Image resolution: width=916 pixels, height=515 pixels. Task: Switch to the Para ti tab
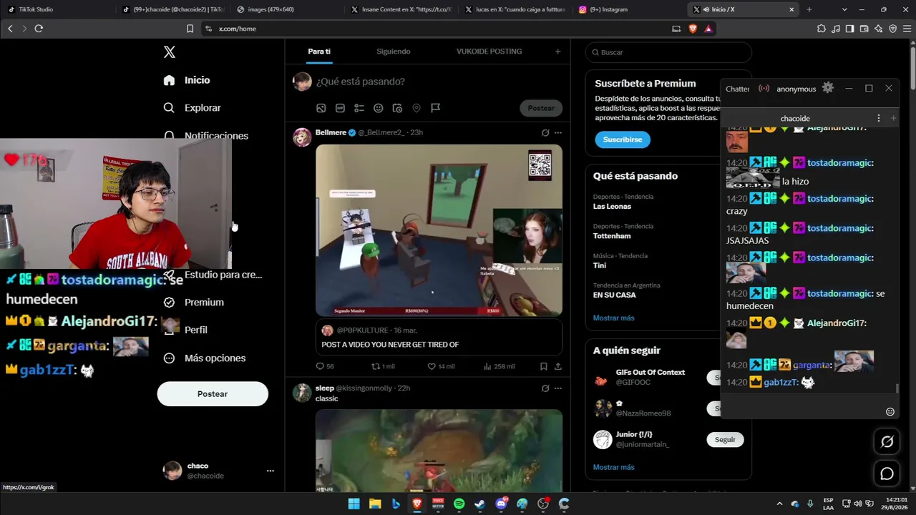pos(319,51)
